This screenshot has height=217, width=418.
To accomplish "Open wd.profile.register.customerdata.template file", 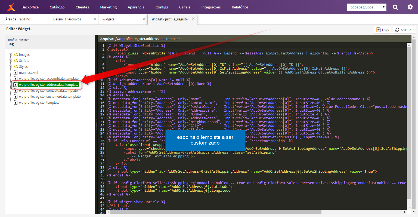I will tap(50, 97).
